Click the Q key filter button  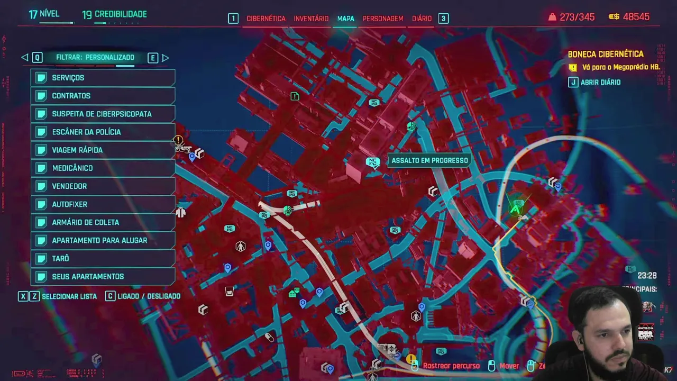click(36, 57)
